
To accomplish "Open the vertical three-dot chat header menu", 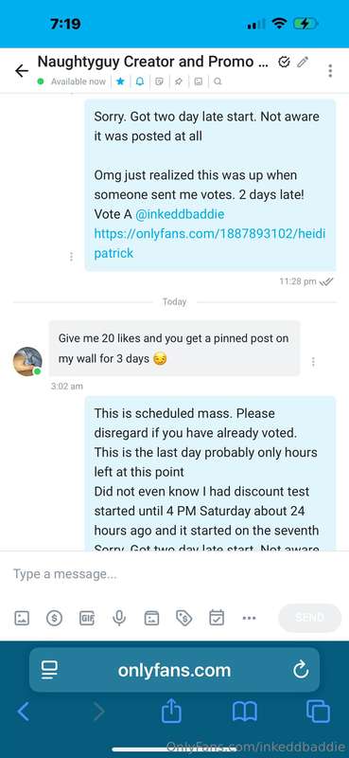I will (x=330, y=70).
